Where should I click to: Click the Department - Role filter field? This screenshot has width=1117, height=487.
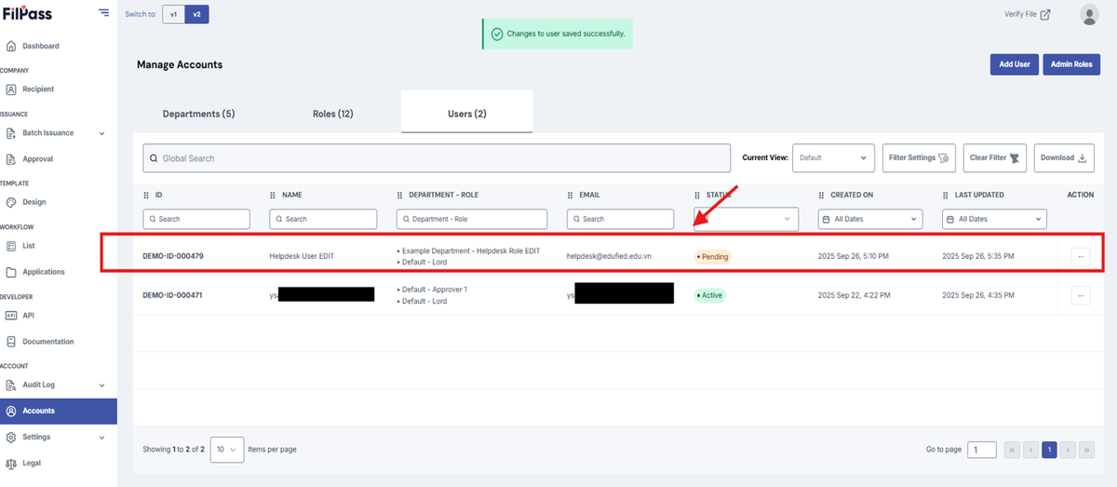pos(472,219)
